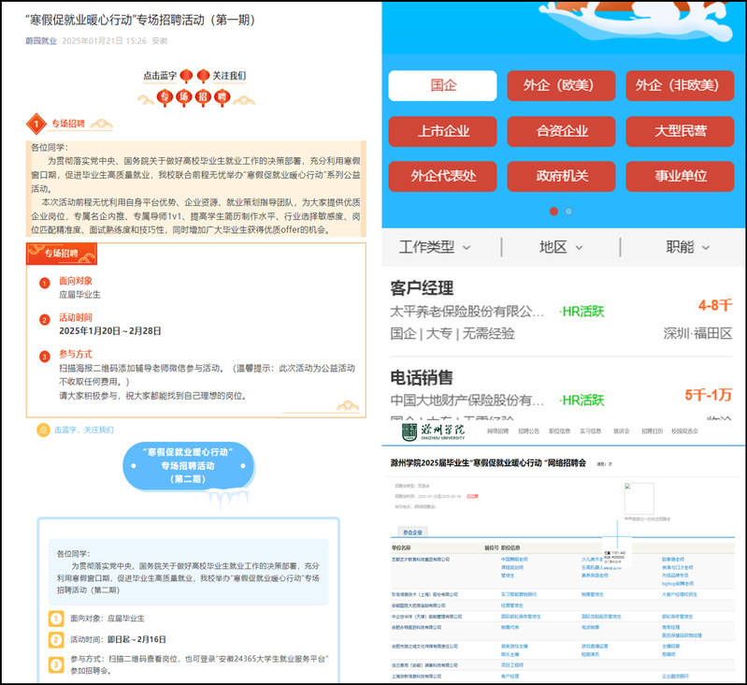Click the 深圳·福田区 location text
The height and width of the screenshot is (685, 747).
coord(697,334)
